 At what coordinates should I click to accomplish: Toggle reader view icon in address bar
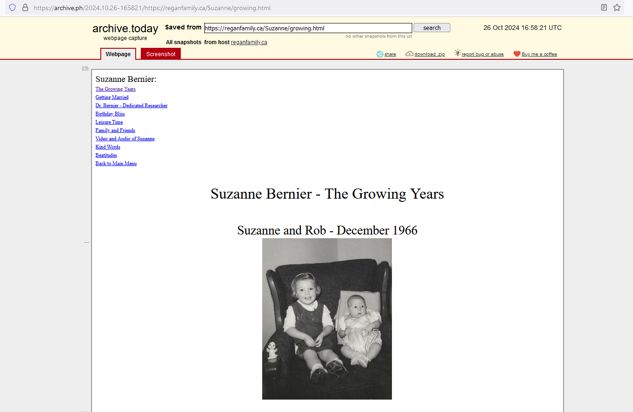click(x=604, y=7)
